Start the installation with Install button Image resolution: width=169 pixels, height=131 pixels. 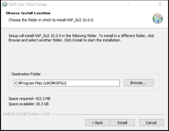(122, 123)
